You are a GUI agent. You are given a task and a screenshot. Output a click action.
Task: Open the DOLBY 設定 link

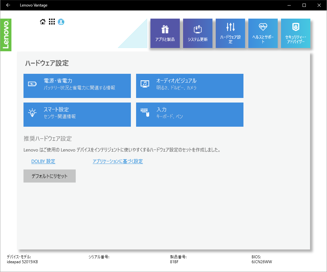click(43, 161)
